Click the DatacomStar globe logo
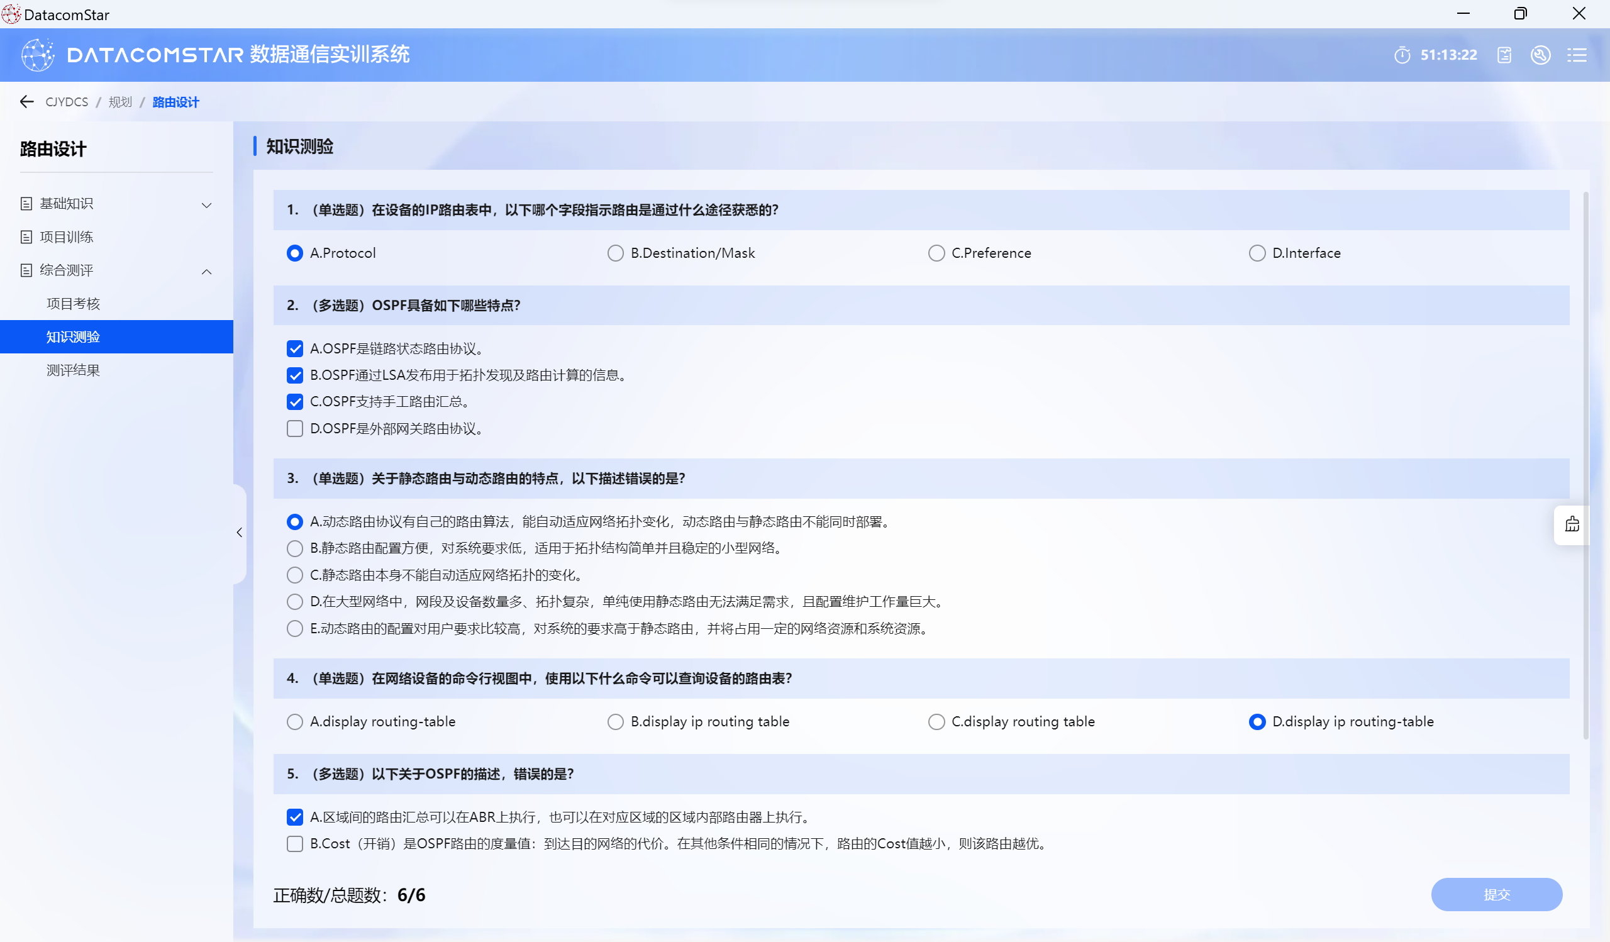This screenshot has width=1610, height=942. 37,55
